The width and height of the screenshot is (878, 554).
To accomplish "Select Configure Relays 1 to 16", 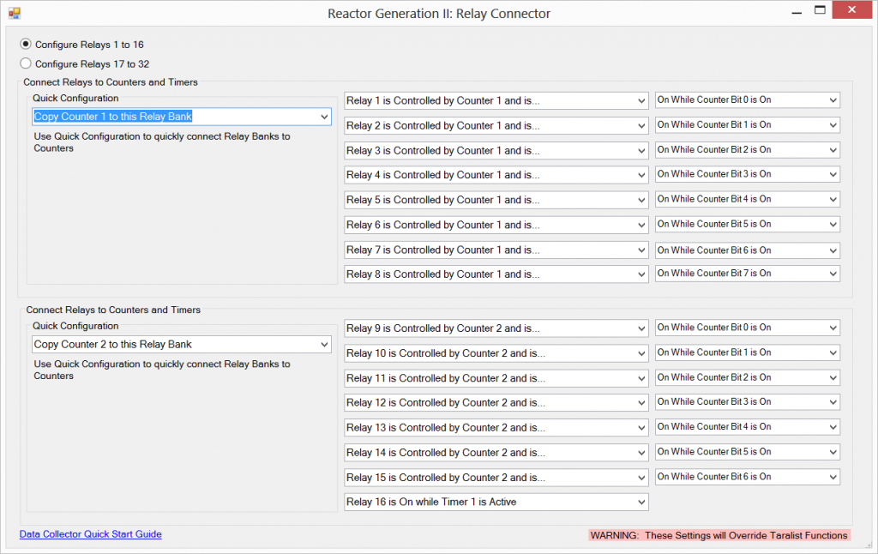I will (26, 44).
